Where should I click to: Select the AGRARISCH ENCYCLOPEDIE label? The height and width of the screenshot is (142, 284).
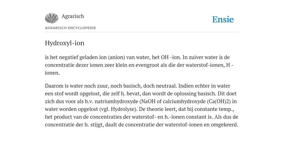(x=70, y=28)
